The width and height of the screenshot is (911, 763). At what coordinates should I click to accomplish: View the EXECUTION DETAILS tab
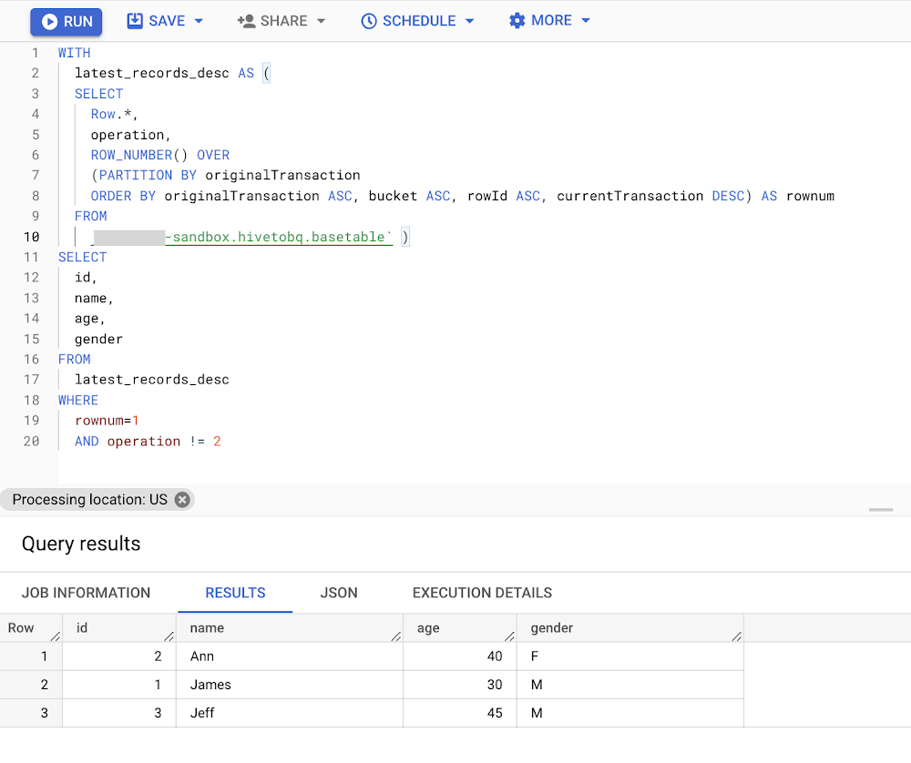[482, 593]
